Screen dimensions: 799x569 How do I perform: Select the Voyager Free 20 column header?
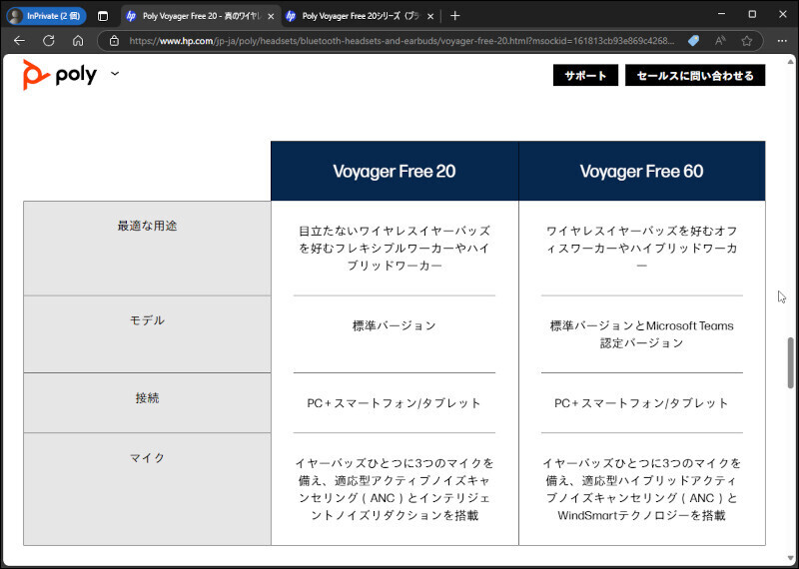coord(395,171)
